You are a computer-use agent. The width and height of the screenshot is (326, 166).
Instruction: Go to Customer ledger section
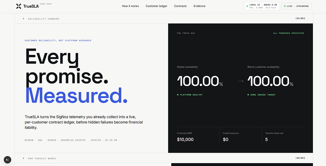click(156, 6)
